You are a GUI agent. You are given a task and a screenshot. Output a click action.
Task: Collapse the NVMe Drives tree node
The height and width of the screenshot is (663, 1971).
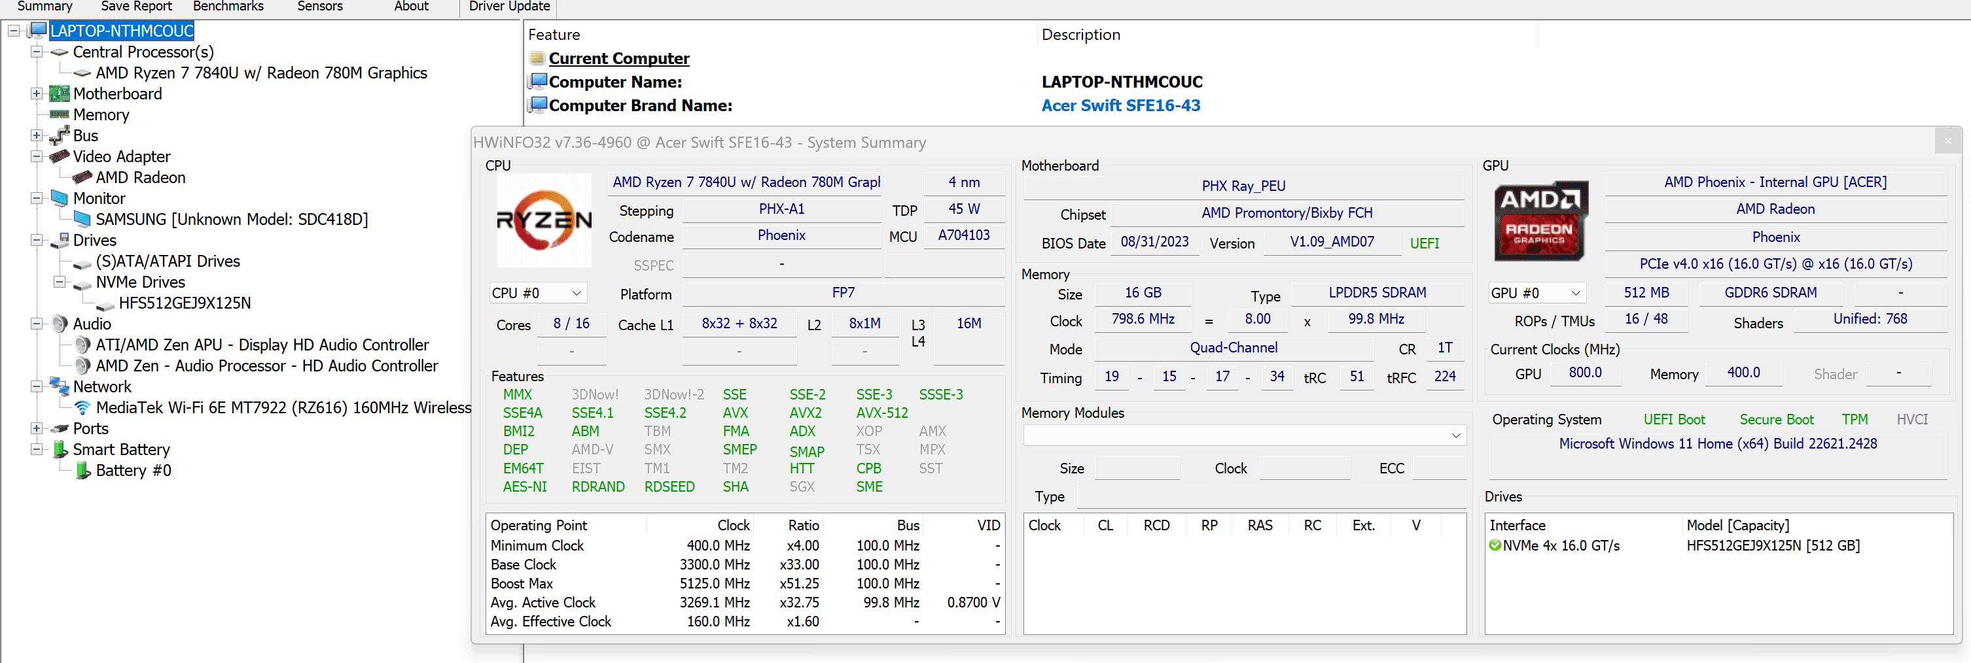[x=60, y=282]
